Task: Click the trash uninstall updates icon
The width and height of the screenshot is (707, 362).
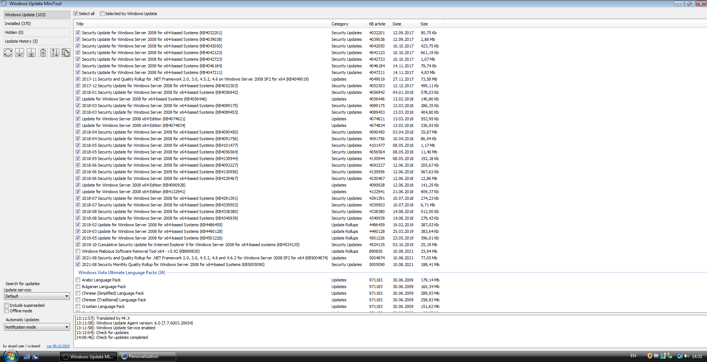Action: pyautogui.click(x=43, y=53)
